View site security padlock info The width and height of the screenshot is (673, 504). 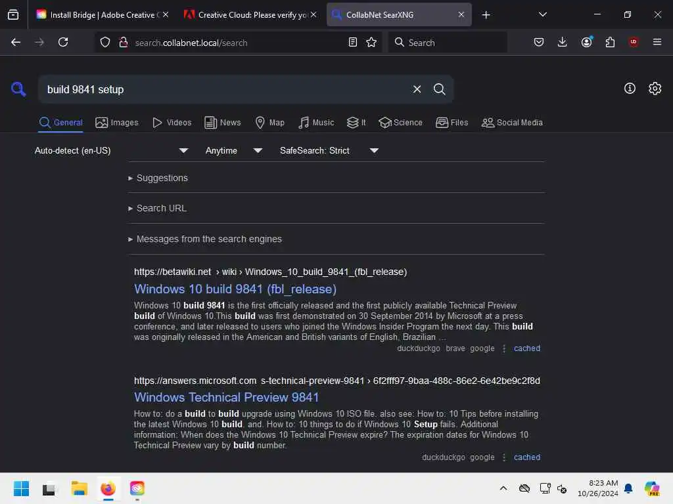click(123, 42)
